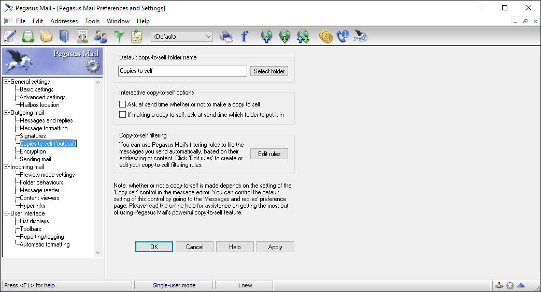Click the globe with blue up arrow send mail icon

coord(267,36)
